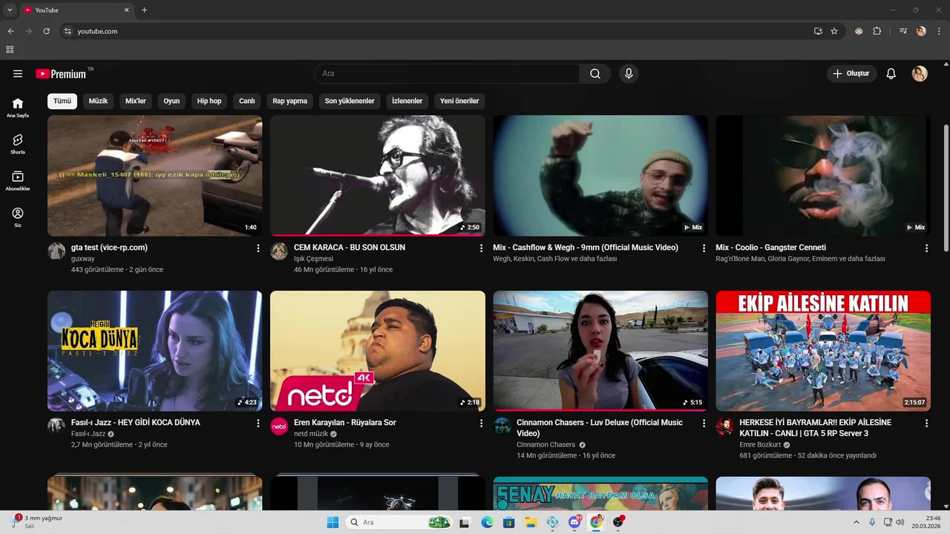
Task: View site information icon in address bar
Action: 68,31
